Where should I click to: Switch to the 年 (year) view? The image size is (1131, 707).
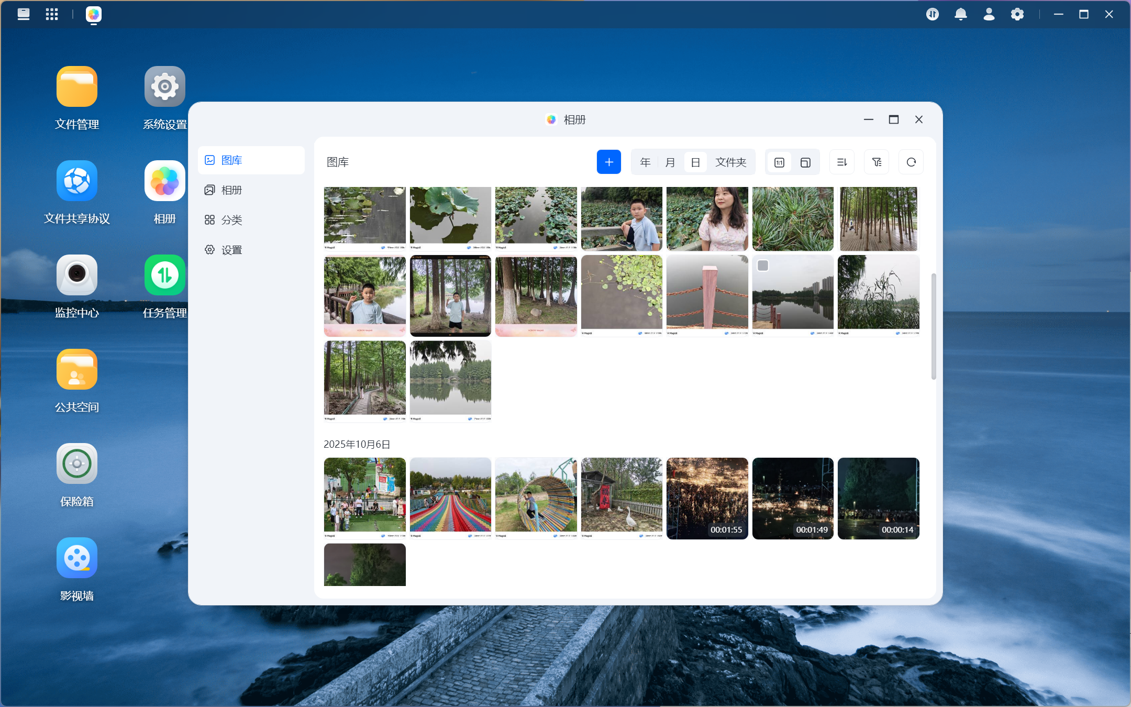645,162
